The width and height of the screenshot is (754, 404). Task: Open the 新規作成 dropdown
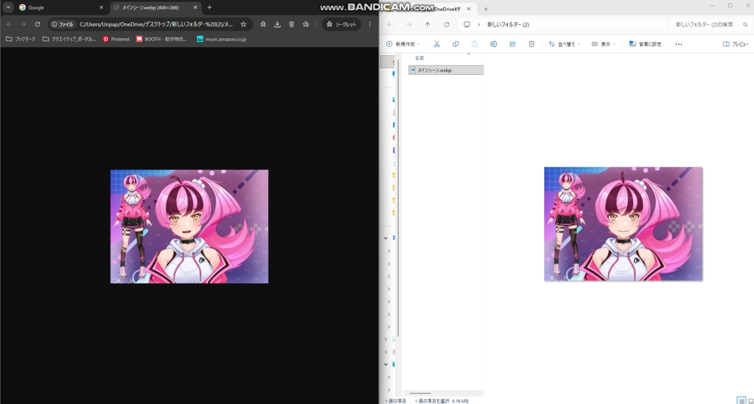tap(403, 44)
